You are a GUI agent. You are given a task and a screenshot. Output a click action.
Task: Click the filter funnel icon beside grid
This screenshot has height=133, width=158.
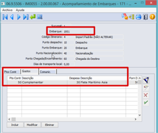(146, 80)
